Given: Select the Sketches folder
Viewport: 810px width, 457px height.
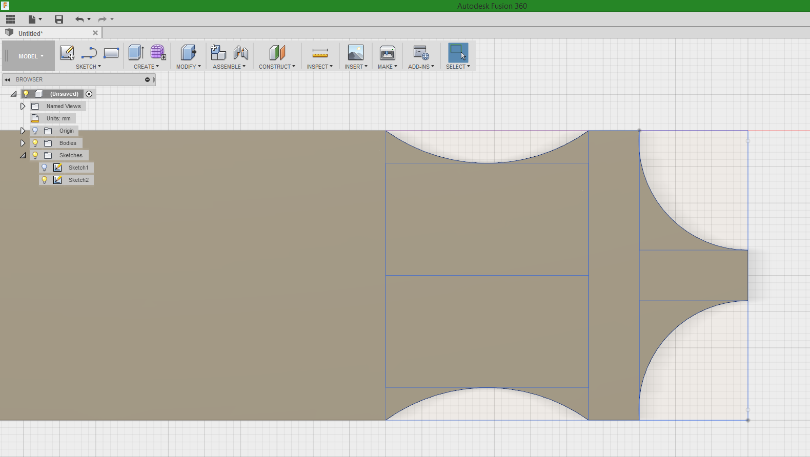Looking at the screenshot, I should click(x=71, y=155).
